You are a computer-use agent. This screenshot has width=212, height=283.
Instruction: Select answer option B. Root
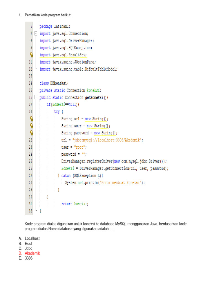point(28,243)
